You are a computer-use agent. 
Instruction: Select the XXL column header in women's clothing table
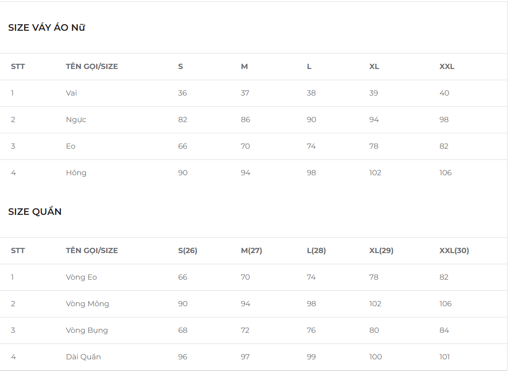pyautogui.click(x=446, y=67)
